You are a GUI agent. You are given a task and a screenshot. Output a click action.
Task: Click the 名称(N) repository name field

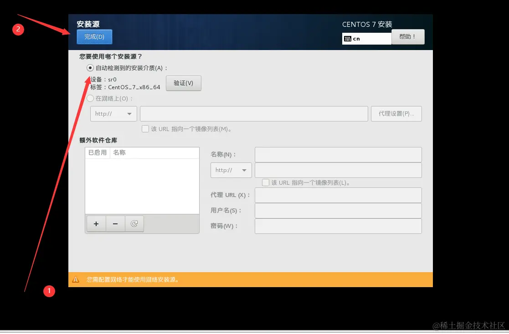click(x=338, y=154)
